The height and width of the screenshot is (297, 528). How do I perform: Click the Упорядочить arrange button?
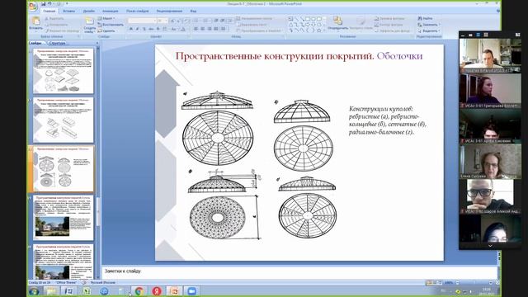click(x=337, y=24)
